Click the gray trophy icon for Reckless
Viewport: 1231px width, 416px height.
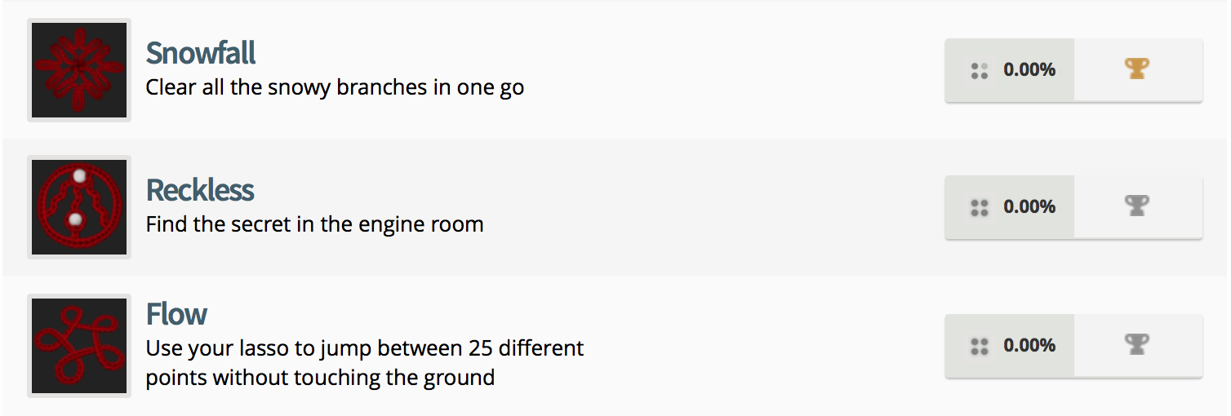[1136, 206]
